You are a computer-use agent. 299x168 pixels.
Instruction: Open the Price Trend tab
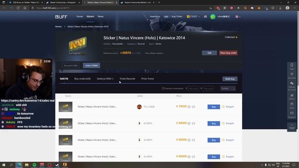148,79
